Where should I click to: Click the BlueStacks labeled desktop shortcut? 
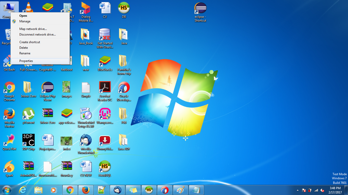click(x=105, y=63)
